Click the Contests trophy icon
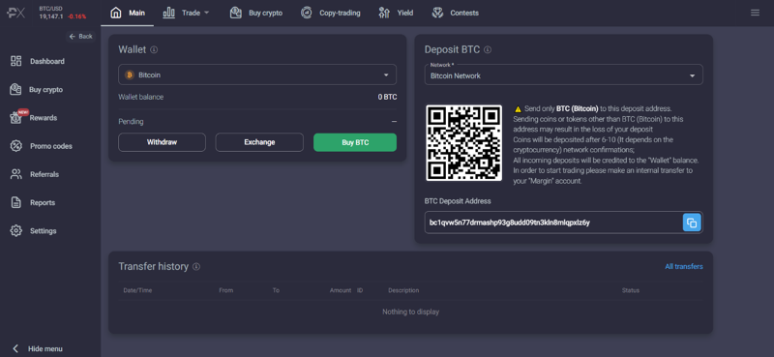The image size is (774, 357). [437, 13]
